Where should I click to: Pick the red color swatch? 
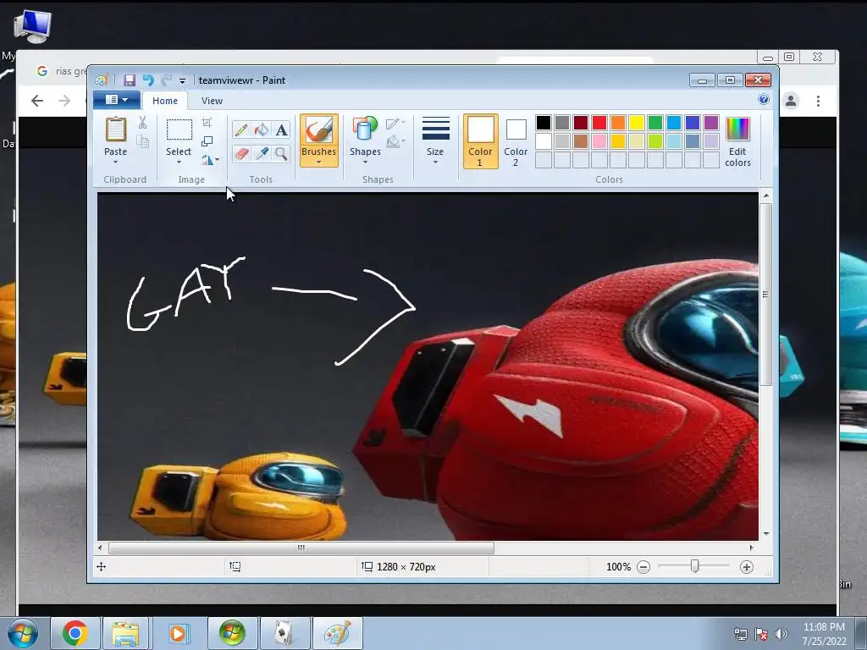[599, 123]
